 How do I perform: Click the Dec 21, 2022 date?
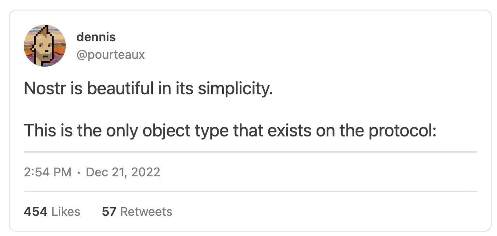tap(123, 172)
